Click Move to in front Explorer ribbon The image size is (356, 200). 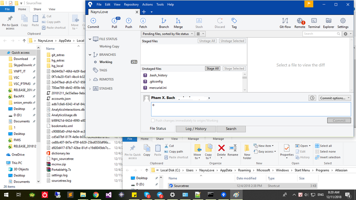click(x=197, y=152)
